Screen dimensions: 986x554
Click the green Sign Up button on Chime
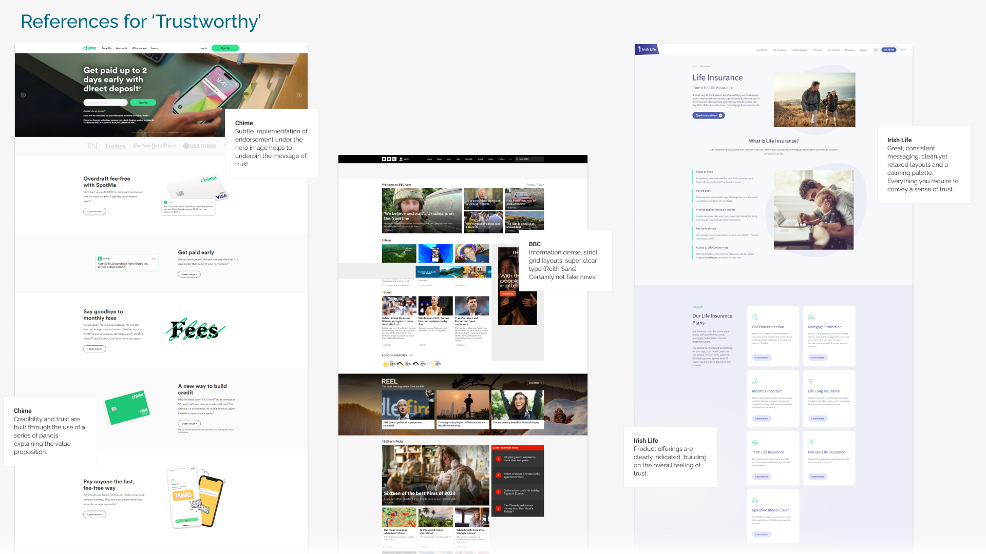pyautogui.click(x=225, y=48)
